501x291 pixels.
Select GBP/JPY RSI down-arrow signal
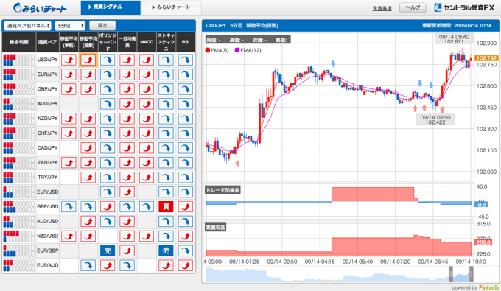pyautogui.click(x=186, y=89)
